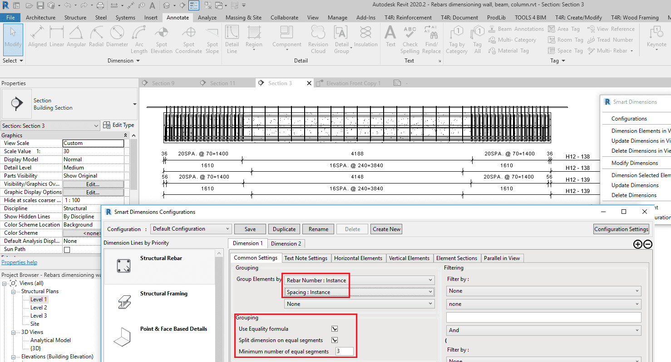Open the lowercase none filter dropdown
This screenshot has width=671, height=362.
click(543, 304)
